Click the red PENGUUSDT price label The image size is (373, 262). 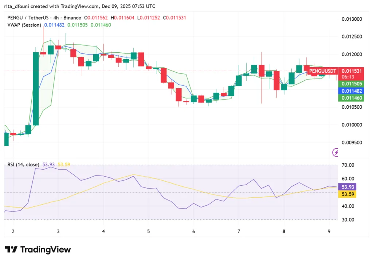[x=322, y=71]
